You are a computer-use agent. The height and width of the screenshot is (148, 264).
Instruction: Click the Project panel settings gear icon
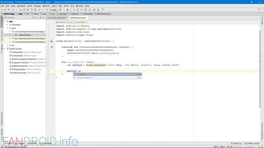point(40,17)
